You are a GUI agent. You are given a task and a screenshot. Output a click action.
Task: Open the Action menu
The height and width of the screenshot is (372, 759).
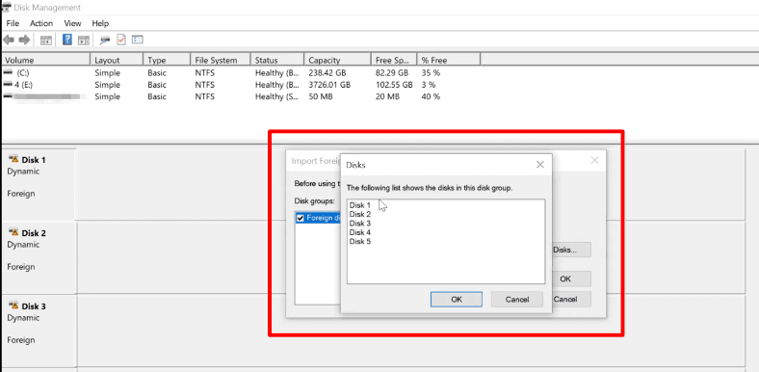[x=41, y=23]
